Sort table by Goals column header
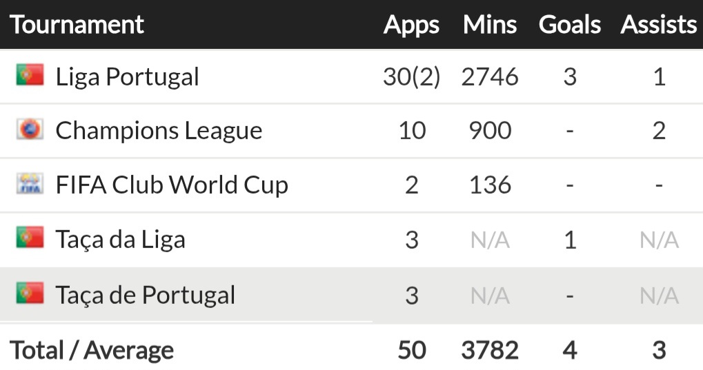This screenshot has height=370, width=703. (570, 24)
